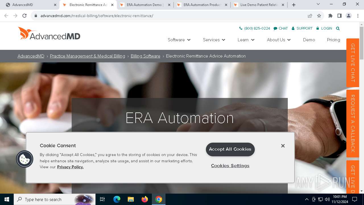Screen dimensions: 364x205
Task: Click the cookie preferences round icon
Action: click(x=25, y=159)
